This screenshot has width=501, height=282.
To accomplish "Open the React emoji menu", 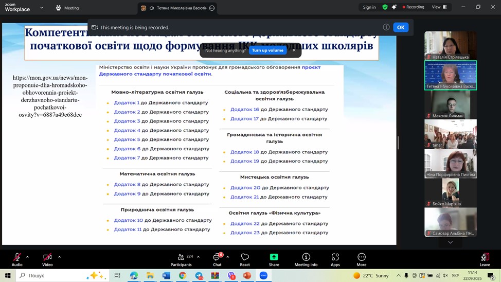I will [x=245, y=259].
